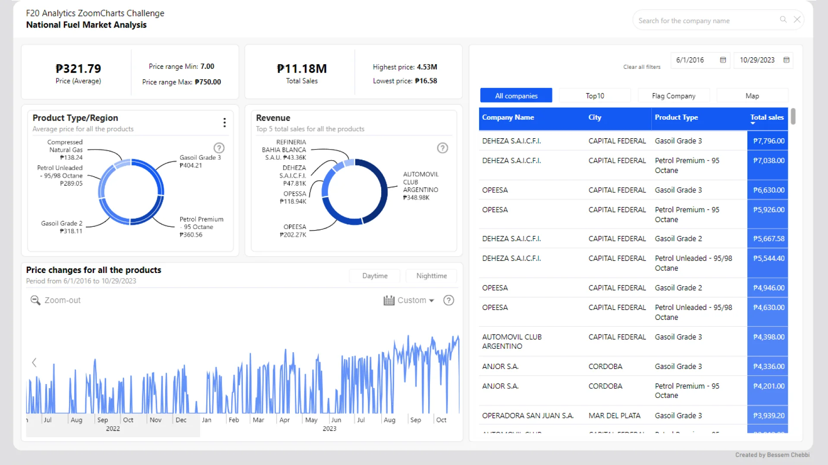Sort table by City header
This screenshot has height=465, width=828.
pyautogui.click(x=594, y=117)
